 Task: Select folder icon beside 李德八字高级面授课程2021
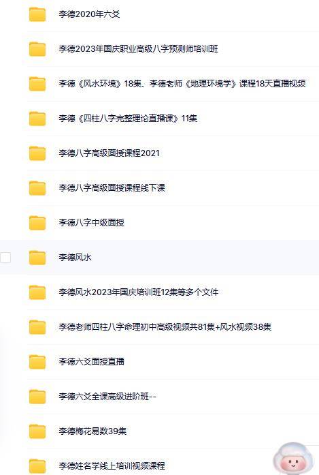(x=37, y=153)
